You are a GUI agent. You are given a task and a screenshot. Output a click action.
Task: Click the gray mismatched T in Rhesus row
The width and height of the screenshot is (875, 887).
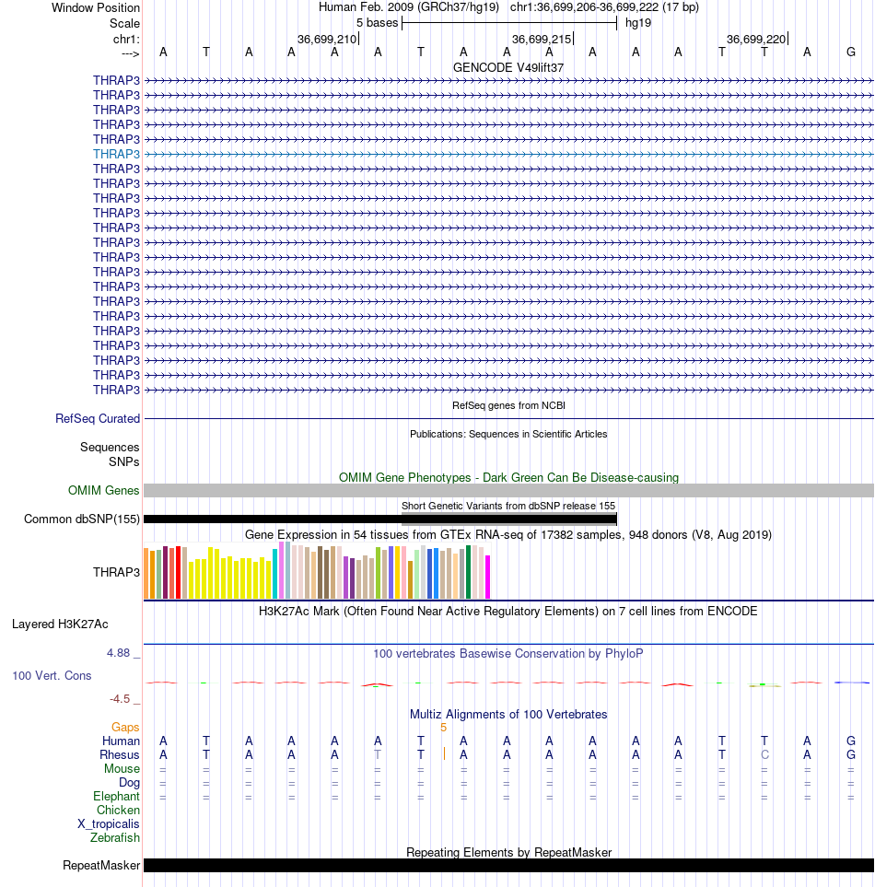coord(378,755)
